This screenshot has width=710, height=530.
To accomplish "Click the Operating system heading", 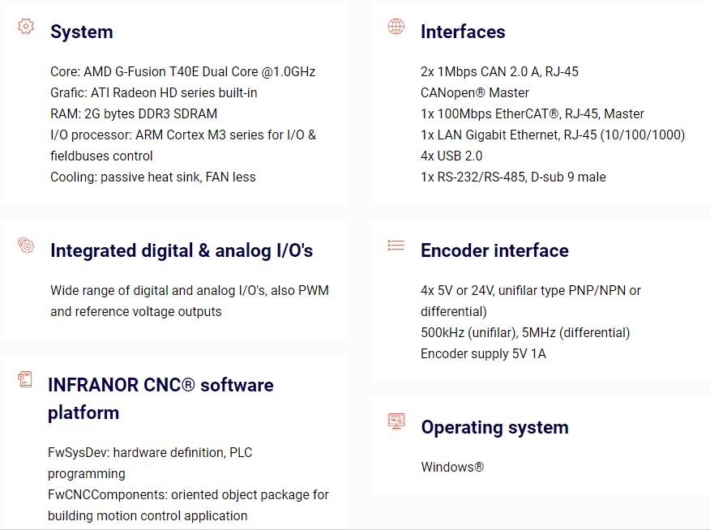I will [x=494, y=428].
